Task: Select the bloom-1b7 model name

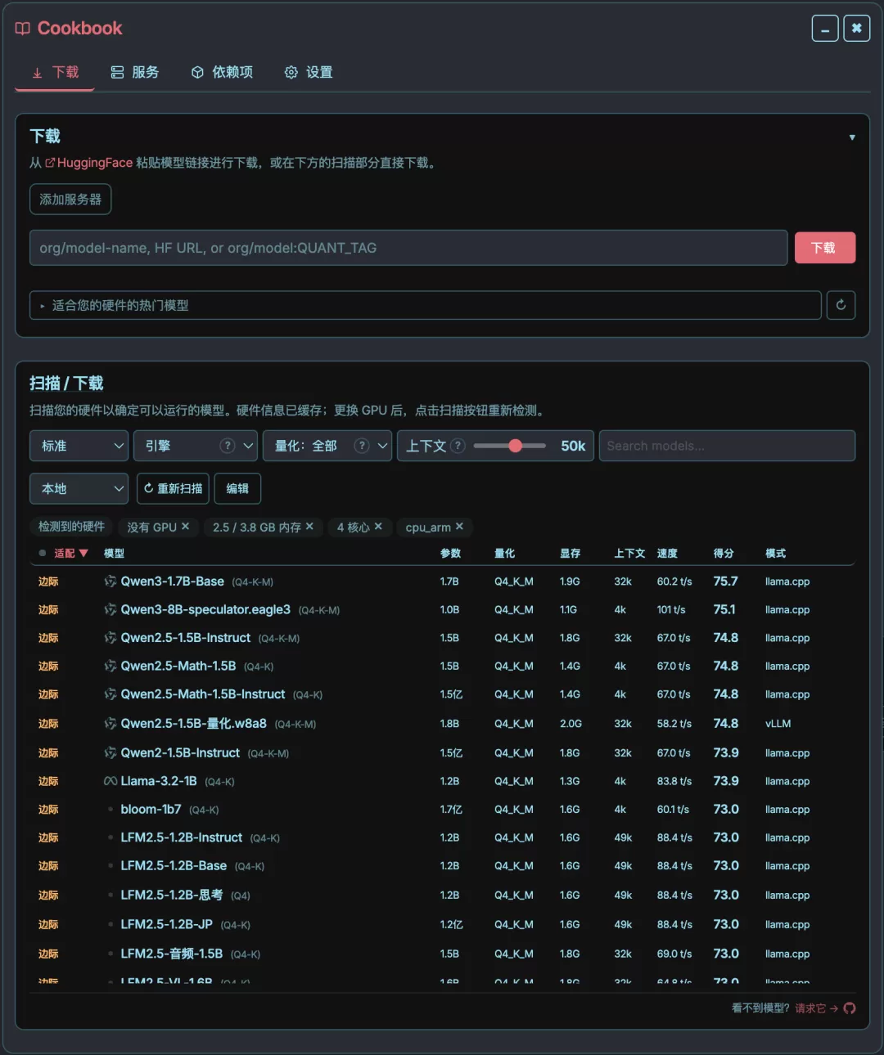Action: coord(151,810)
